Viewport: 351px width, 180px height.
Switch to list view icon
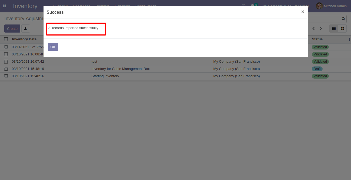(334, 29)
